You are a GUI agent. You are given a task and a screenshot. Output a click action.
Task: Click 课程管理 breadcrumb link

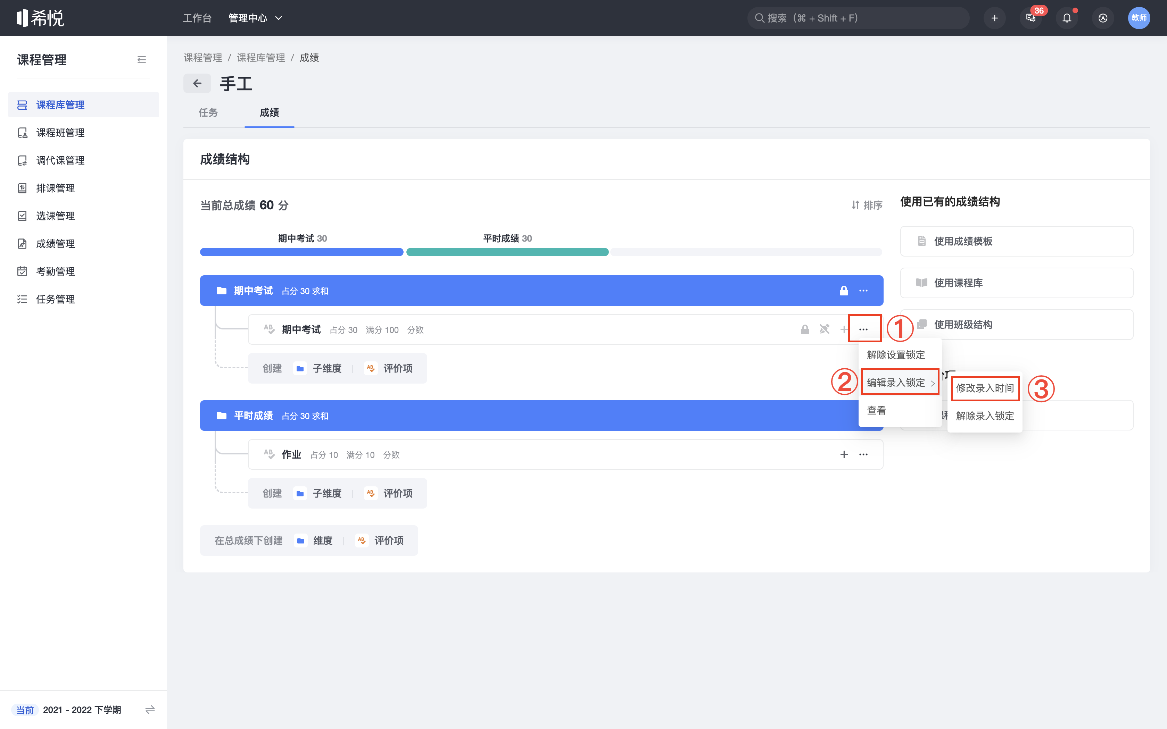pyautogui.click(x=202, y=58)
